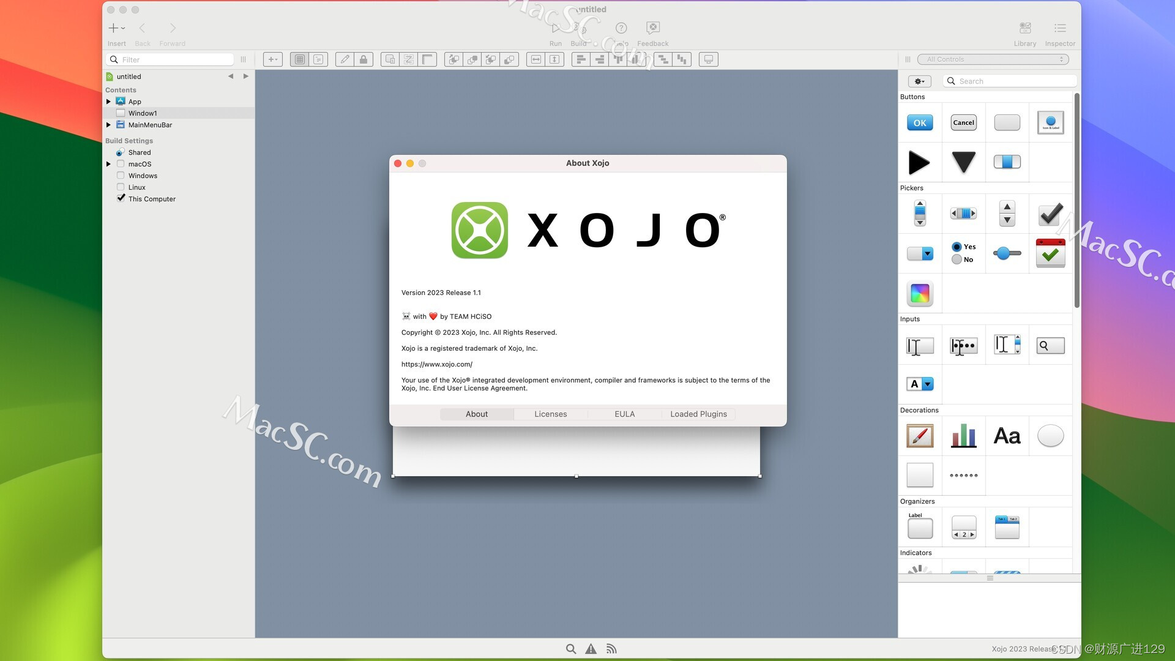Viewport: 1175px width, 661px height.
Task: Select the color picker control in Library
Action: pos(920,293)
